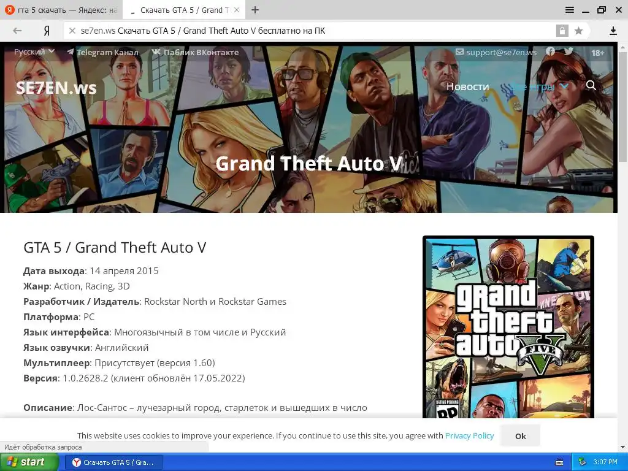Open downloads with arrow icon

click(613, 31)
